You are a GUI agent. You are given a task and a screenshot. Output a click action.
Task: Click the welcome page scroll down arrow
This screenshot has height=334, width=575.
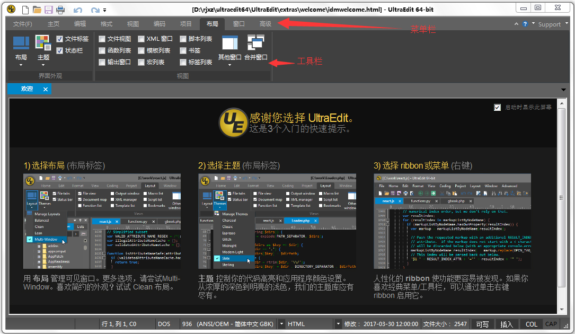click(x=561, y=310)
